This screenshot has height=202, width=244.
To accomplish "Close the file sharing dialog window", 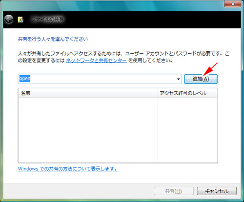I will 232,3.
